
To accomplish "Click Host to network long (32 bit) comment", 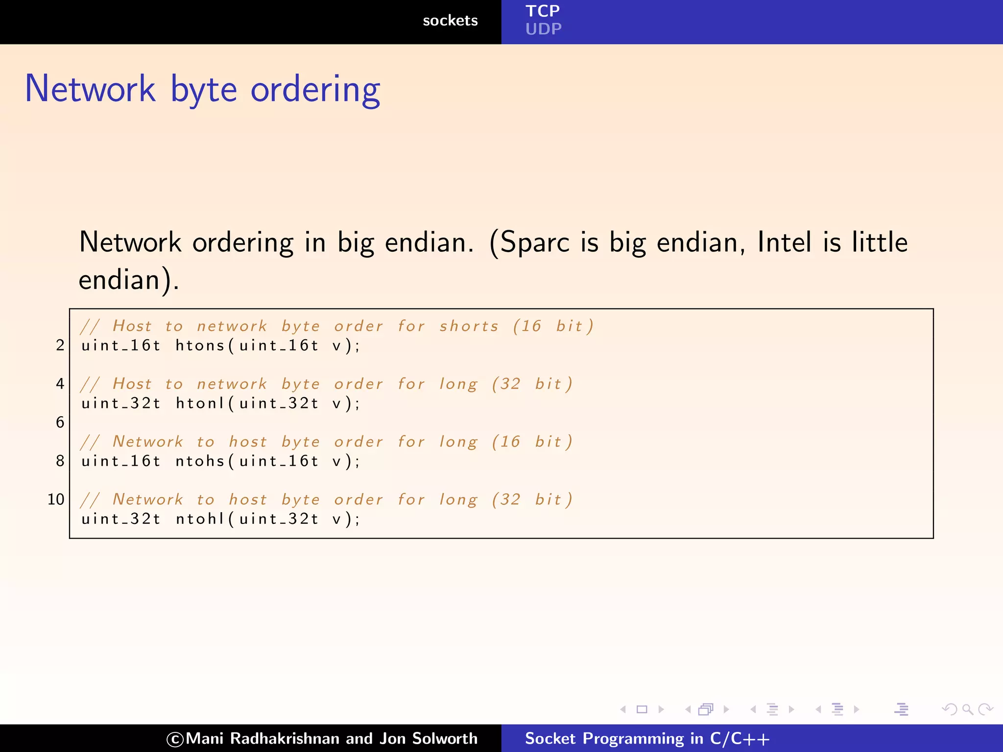I will 327,384.
